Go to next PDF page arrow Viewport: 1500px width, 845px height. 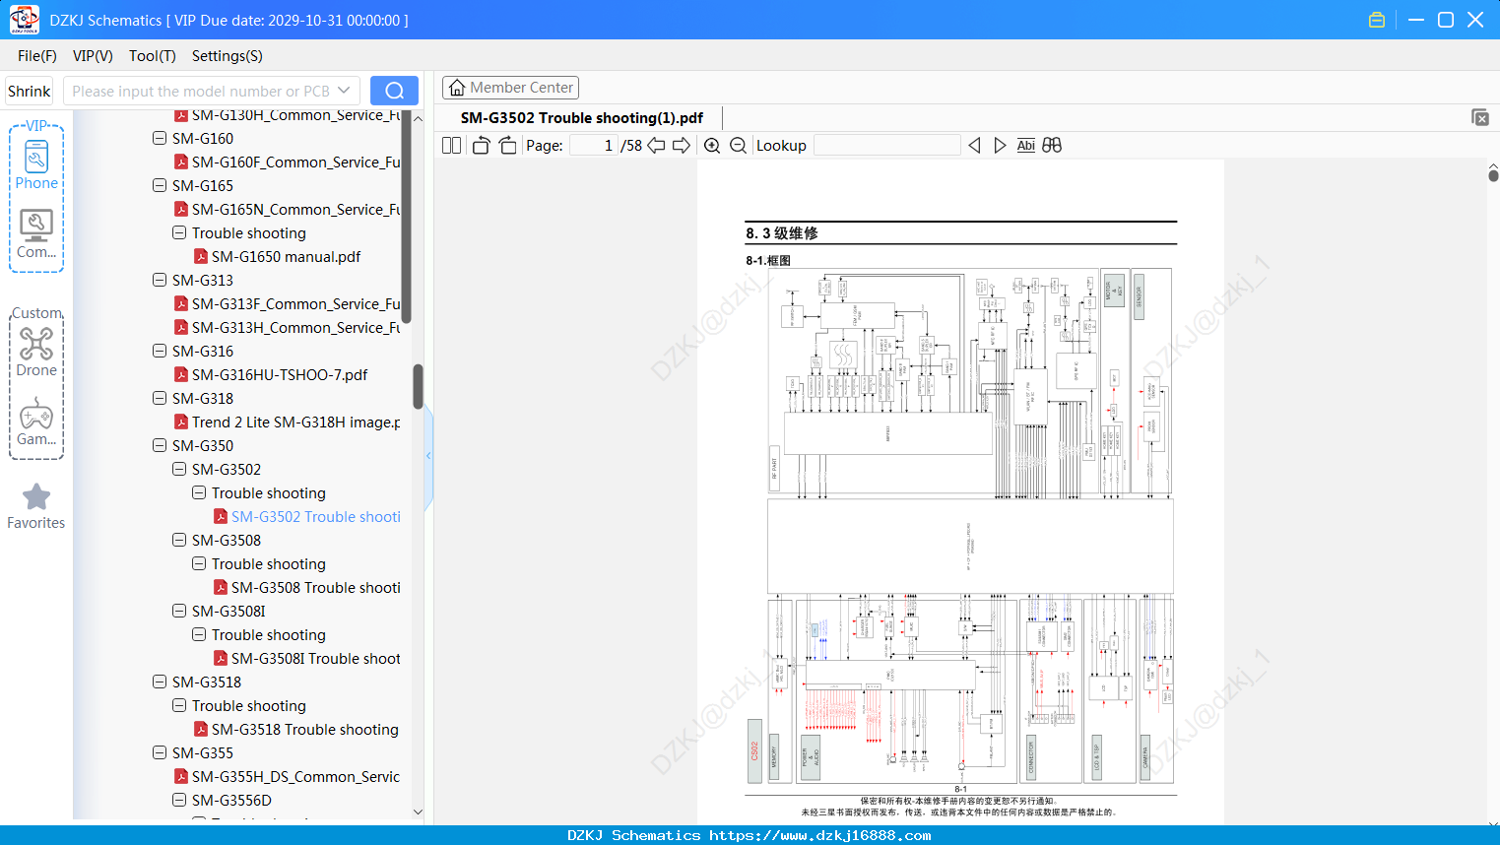tap(682, 146)
